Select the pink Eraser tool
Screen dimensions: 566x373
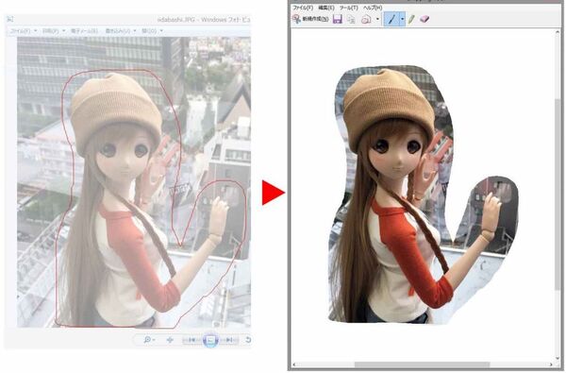[x=424, y=19]
